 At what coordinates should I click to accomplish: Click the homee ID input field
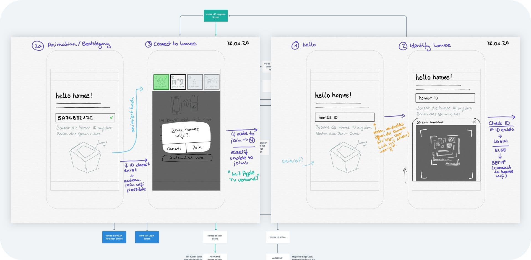[x=345, y=117]
